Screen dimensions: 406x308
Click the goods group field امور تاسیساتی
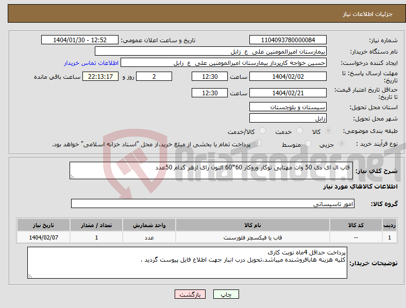213,203
